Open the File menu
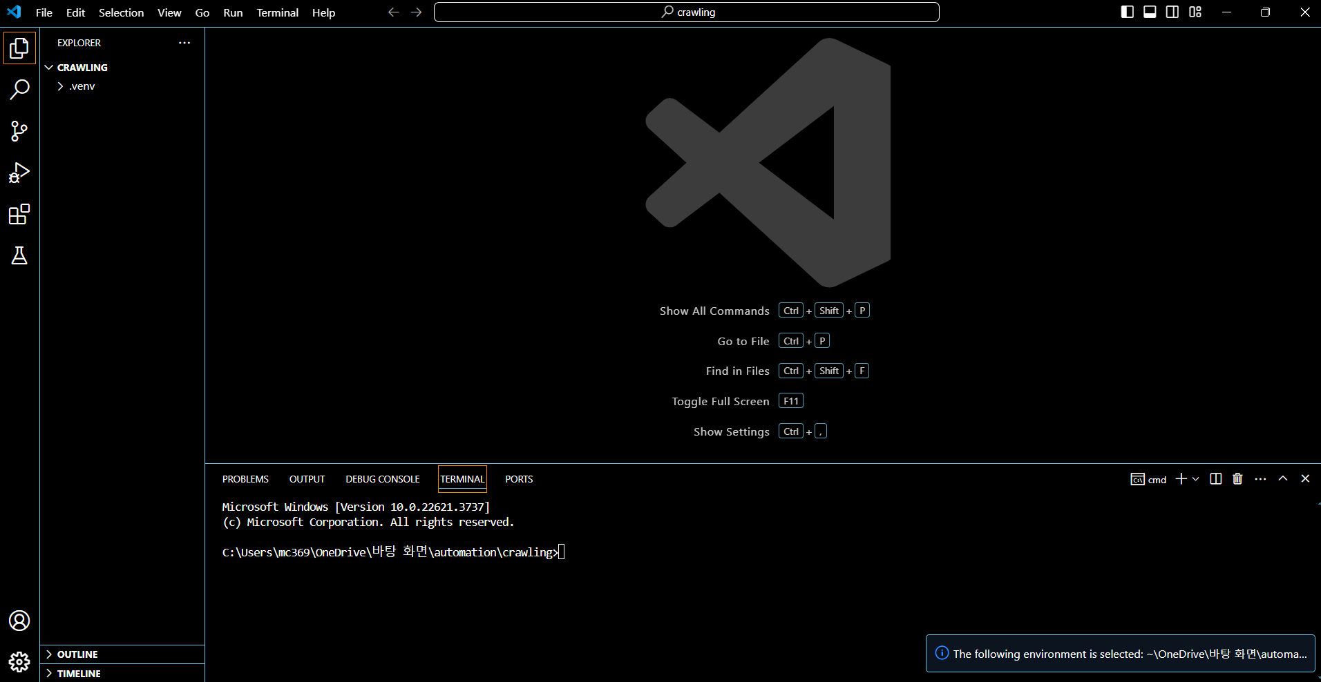Image resolution: width=1321 pixels, height=682 pixels. (44, 12)
